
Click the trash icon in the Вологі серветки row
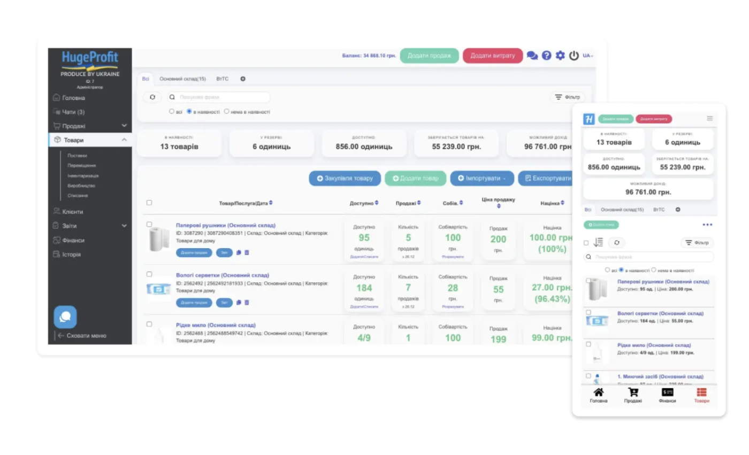[x=247, y=303]
